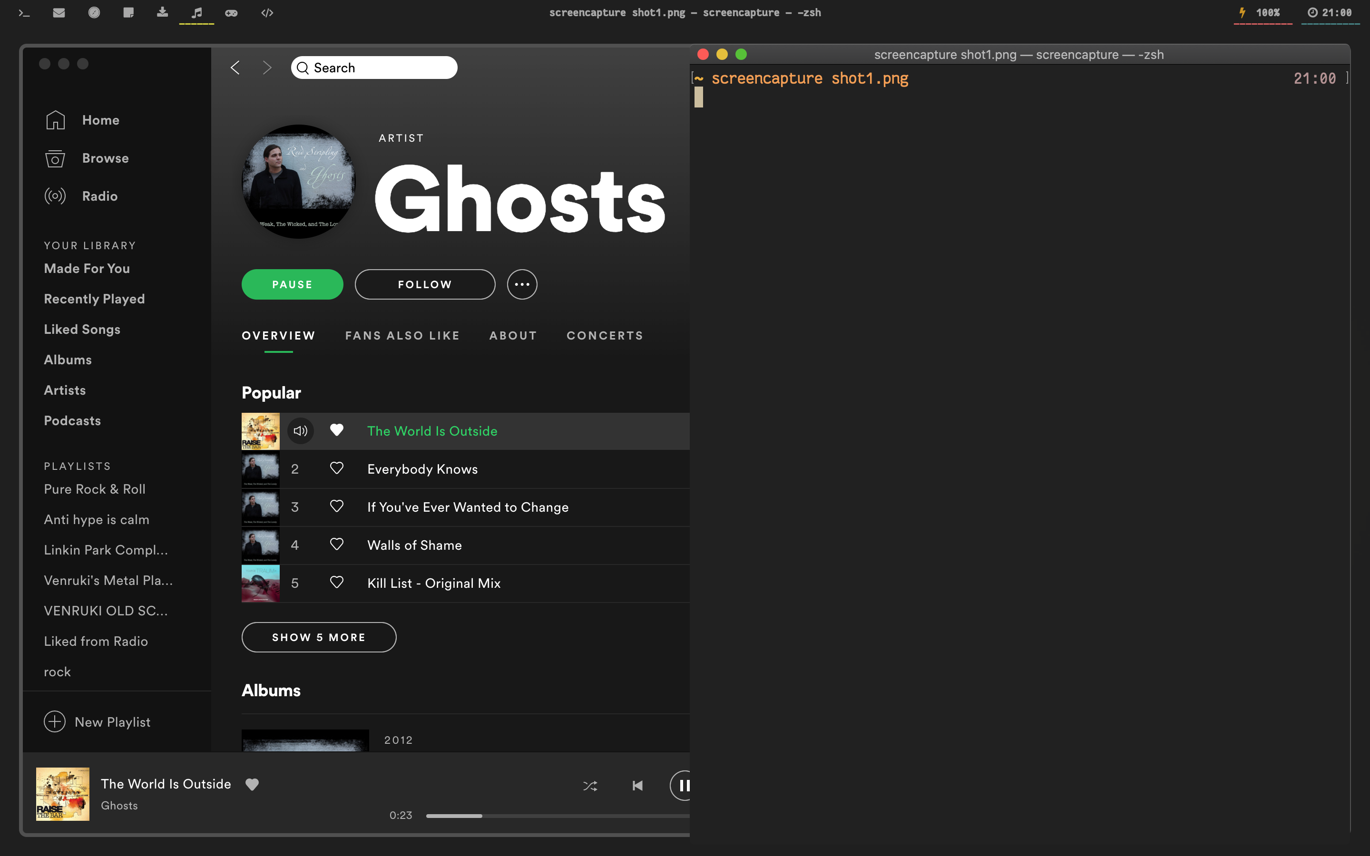Like the track Walls of Shame
The height and width of the screenshot is (856, 1370).
pyautogui.click(x=337, y=544)
